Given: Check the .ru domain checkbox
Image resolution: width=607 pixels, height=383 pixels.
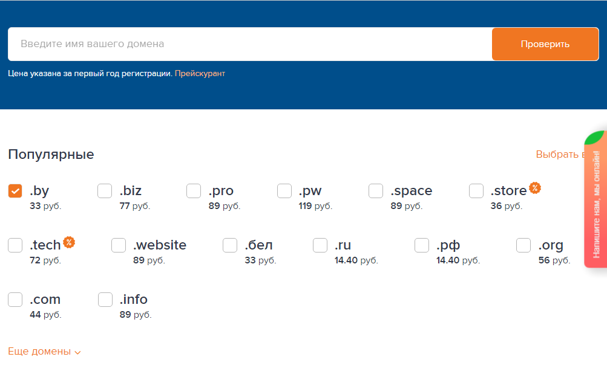Looking at the screenshot, I should click(320, 245).
